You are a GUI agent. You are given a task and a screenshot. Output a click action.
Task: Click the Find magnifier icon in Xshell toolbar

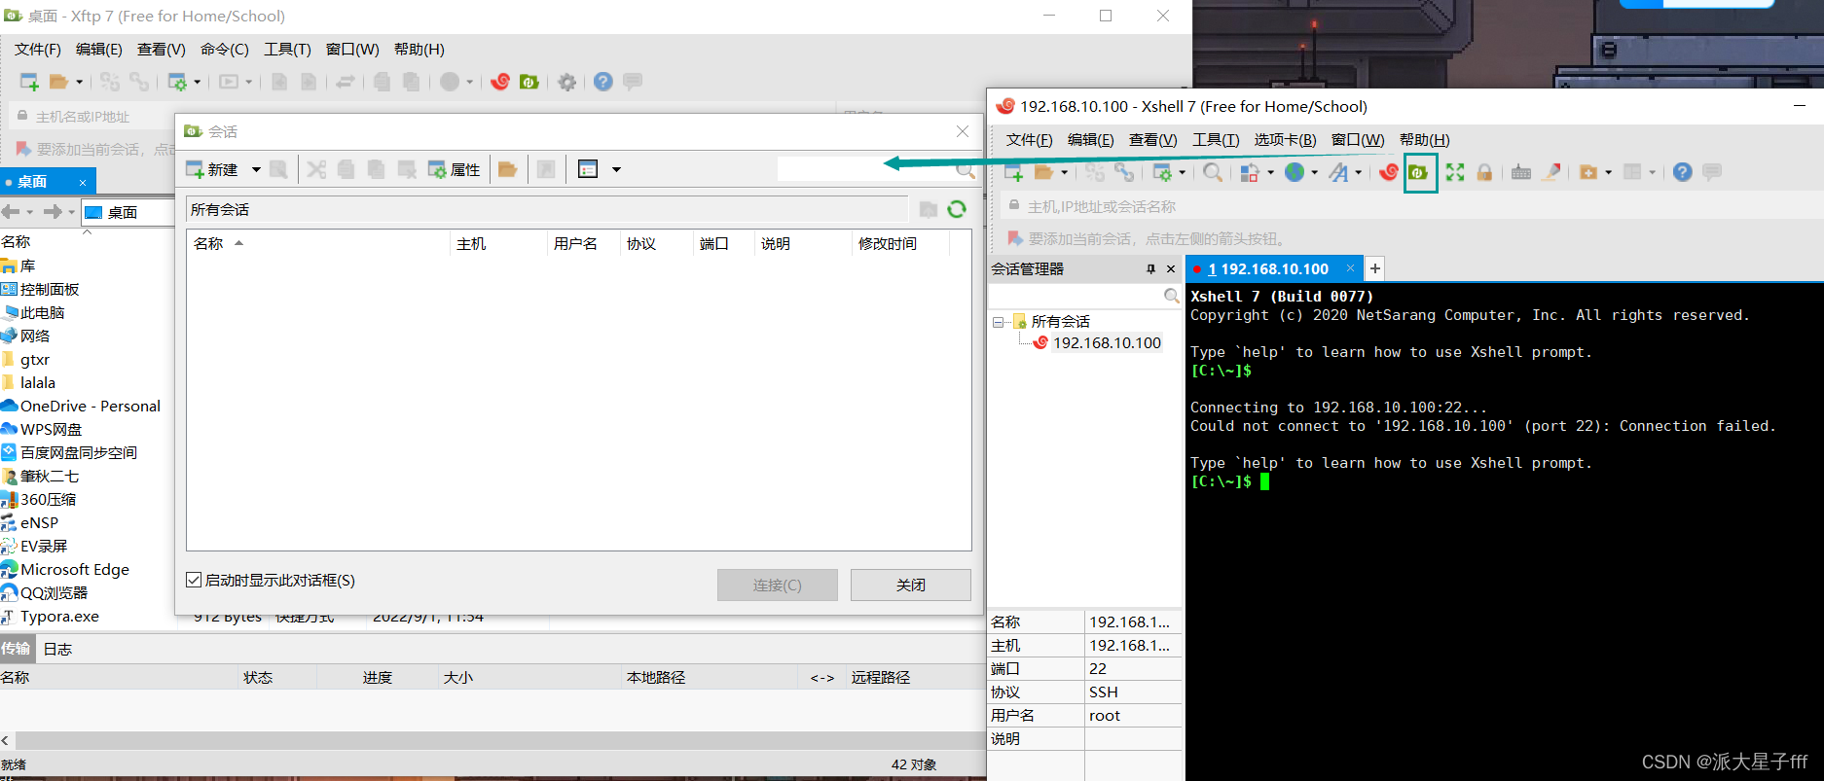pos(1212,172)
